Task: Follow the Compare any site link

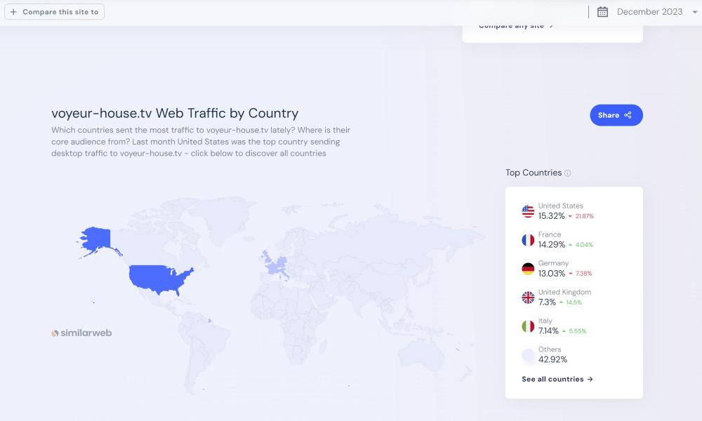Action: (516, 26)
